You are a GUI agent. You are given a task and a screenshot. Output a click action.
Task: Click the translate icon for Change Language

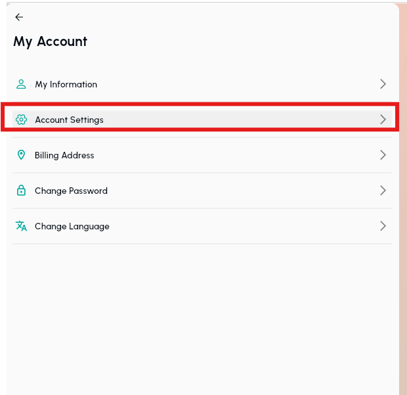[x=21, y=226]
